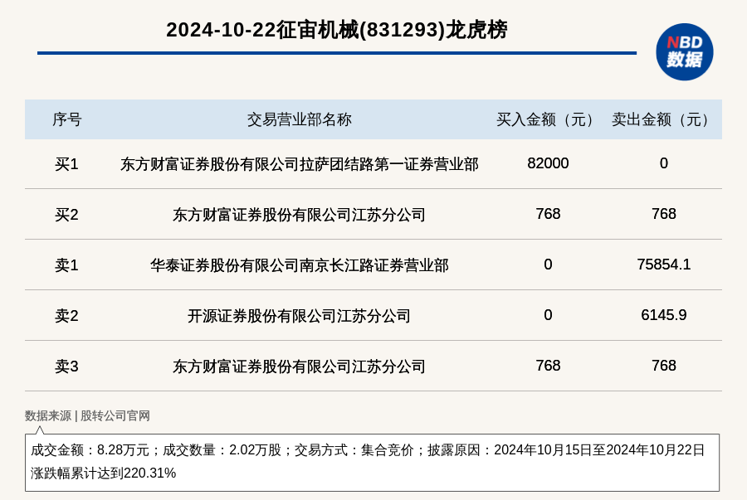Click the buy amount 0 in 卖1 row
This screenshot has height=500, width=747.
(548, 264)
